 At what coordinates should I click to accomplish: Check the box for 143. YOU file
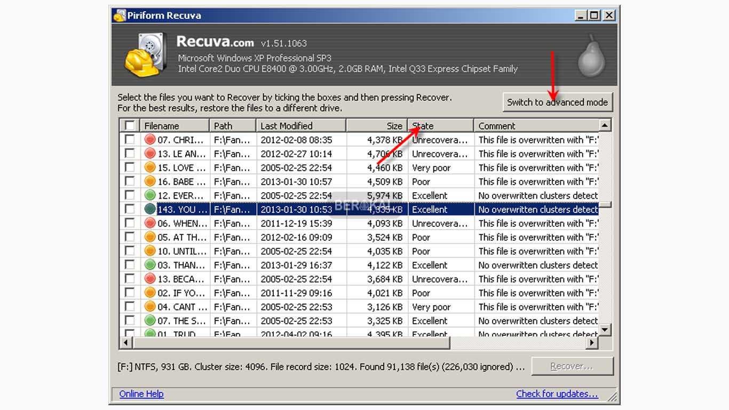(130, 209)
